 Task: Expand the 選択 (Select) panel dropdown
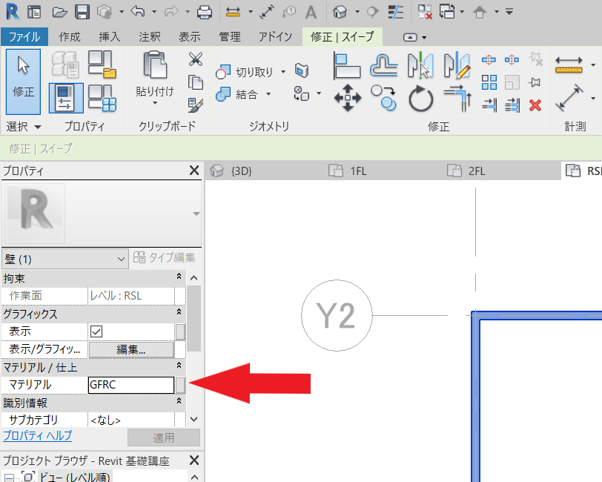(38, 127)
